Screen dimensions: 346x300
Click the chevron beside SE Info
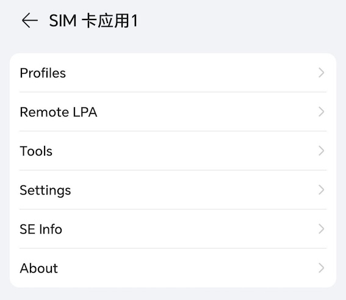click(x=322, y=229)
